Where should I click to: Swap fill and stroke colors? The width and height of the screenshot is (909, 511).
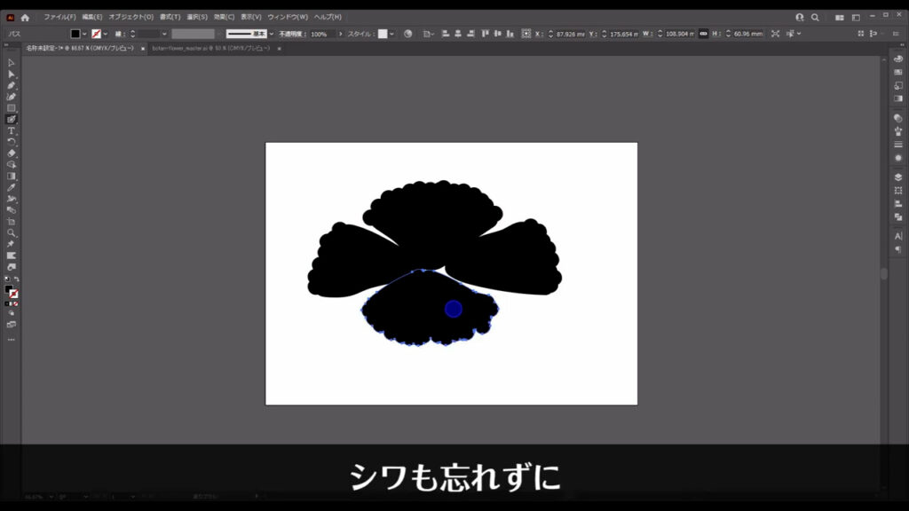pyautogui.click(x=16, y=279)
